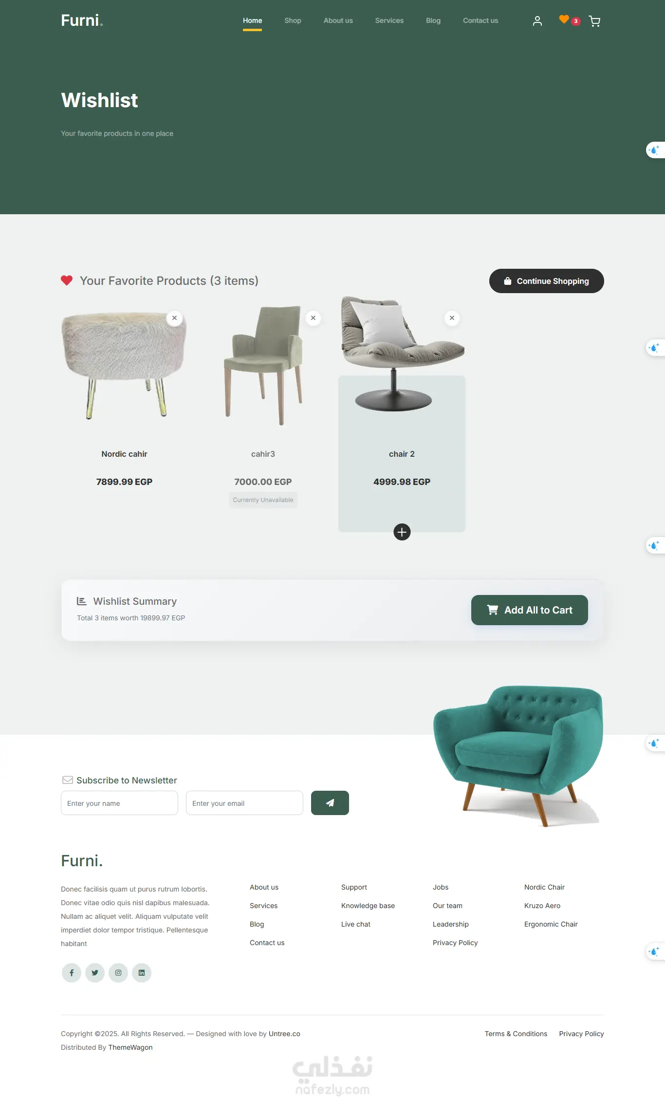This screenshot has width=665, height=1097.
Task: Open Terms & Conditions footer link
Action: 516,1034
